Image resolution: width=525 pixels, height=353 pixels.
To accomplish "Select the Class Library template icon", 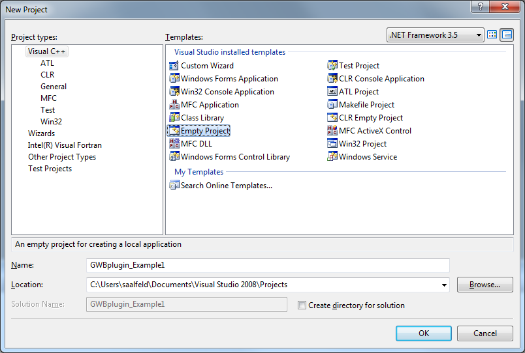I will 174,117.
